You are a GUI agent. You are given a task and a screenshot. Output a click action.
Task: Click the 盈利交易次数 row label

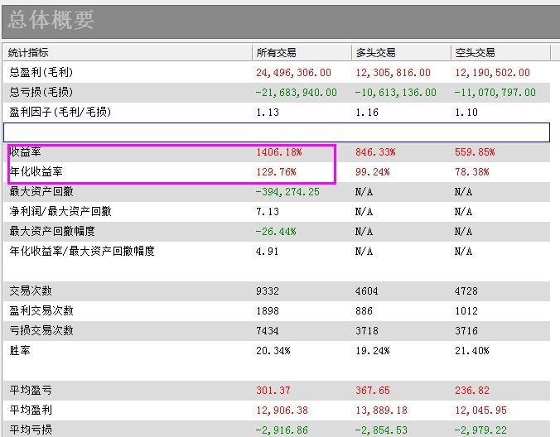point(41,311)
